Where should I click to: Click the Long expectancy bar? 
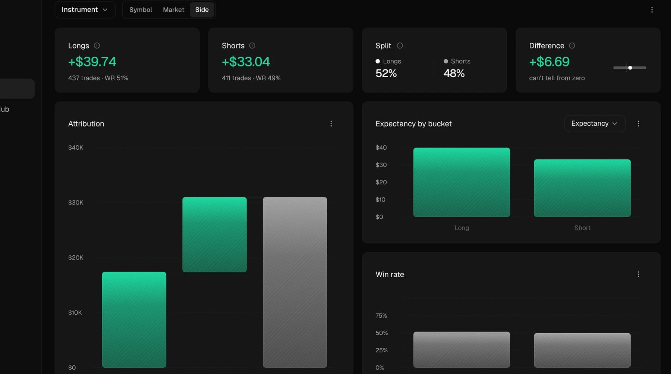point(461,182)
